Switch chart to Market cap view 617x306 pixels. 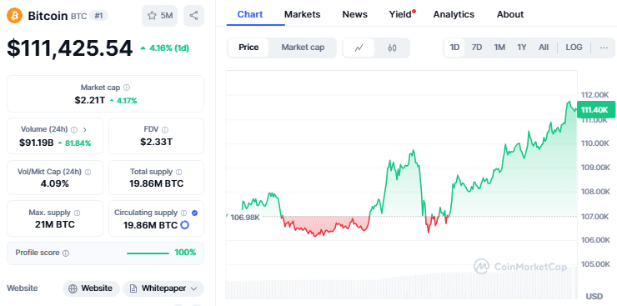click(x=303, y=48)
